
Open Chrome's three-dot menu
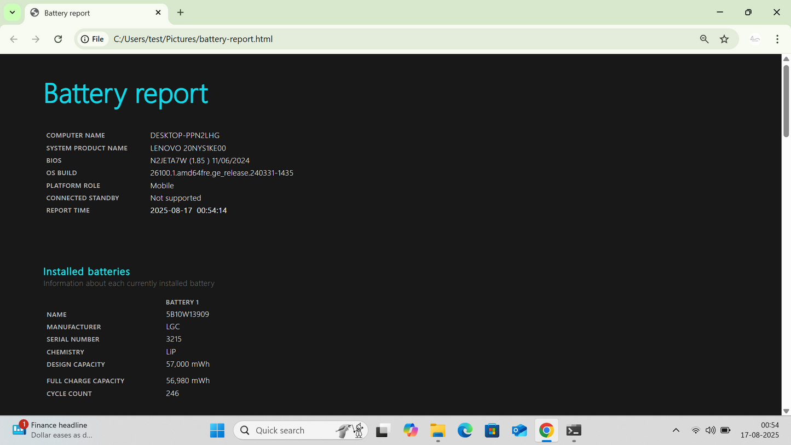coord(777,39)
